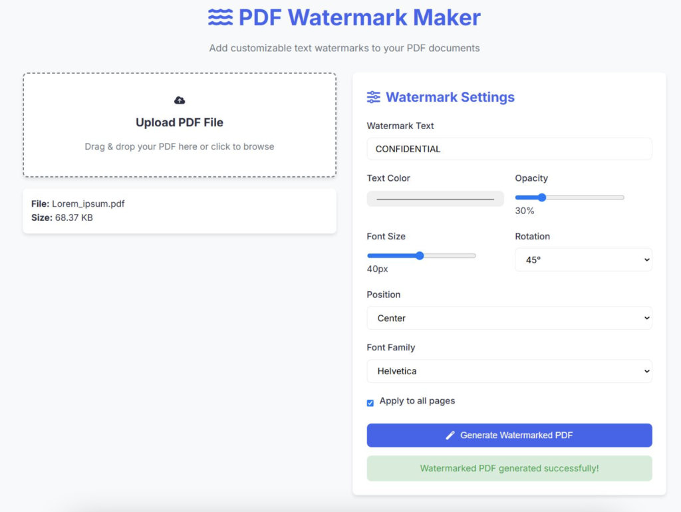
Task: Click the cloud upload icon
Action: [x=179, y=100]
